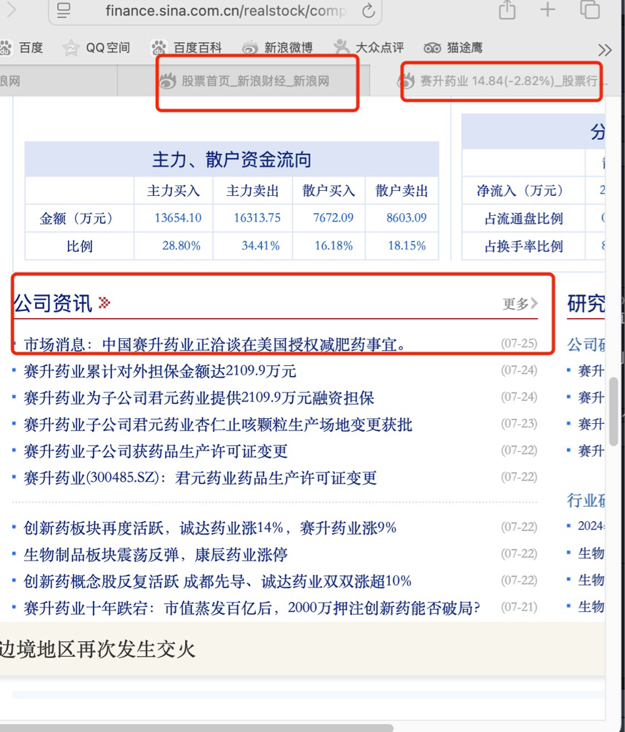Click the 公司资讯 section heading
This screenshot has height=732, width=625.
53,303
